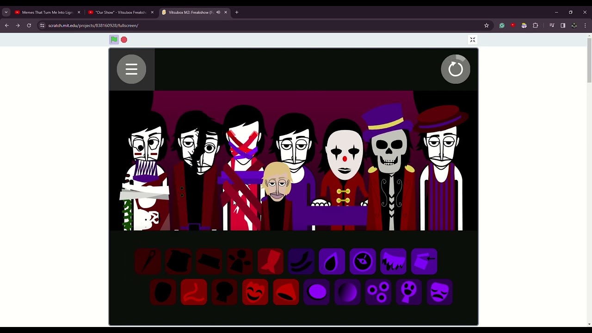Click the green flag to start the project
The height and width of the screenshot is (333, 592).
coord(114,40)
